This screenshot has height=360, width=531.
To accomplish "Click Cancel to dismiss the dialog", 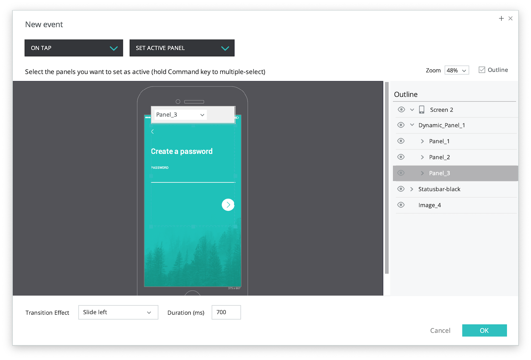I will coord(440,330).
